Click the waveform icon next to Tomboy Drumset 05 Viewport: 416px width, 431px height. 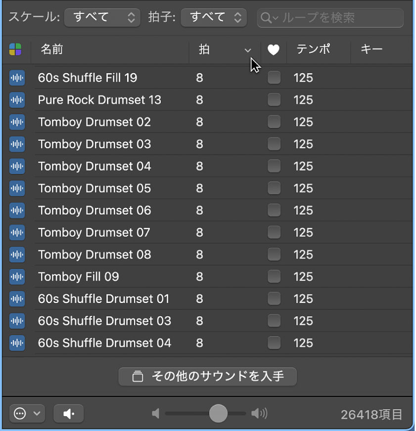[17, 188]
